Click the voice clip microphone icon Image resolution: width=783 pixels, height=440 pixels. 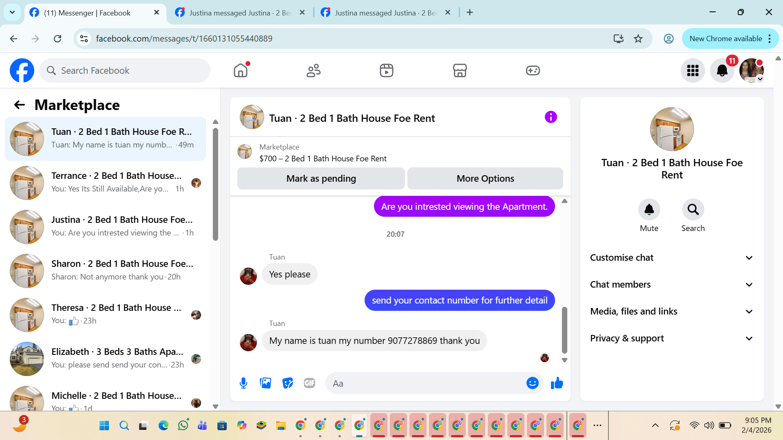click(x=243, y=383)
